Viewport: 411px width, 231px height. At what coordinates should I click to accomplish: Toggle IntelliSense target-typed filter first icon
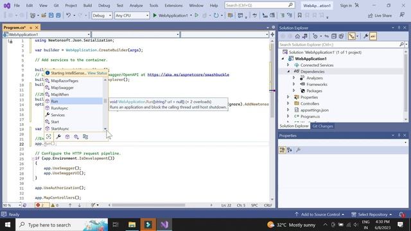click(49, 137)
